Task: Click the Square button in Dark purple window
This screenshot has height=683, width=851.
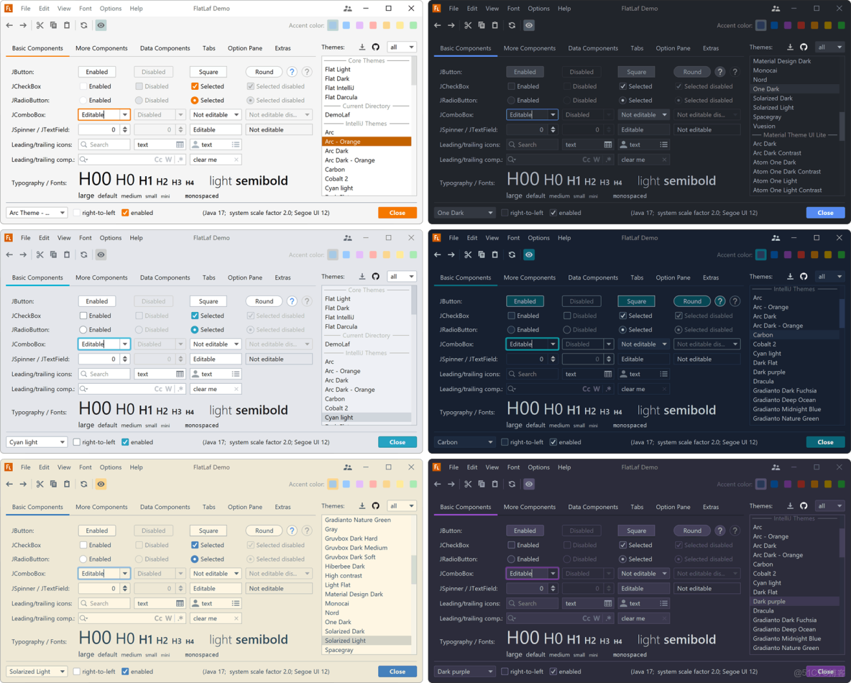Action: (x=636, y=531)
